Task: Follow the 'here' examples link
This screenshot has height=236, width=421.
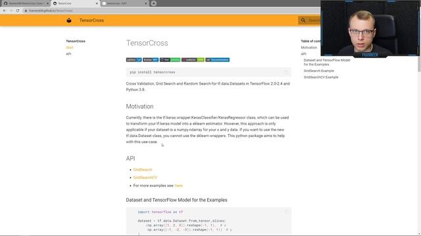Action: pyautogui.click(x=178, y=186)
